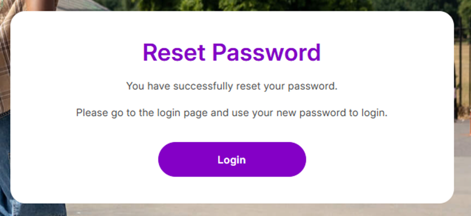Click the word "You" starting the confirmation
The width and height of the screenshot is (471, 216).
(135, 86)
